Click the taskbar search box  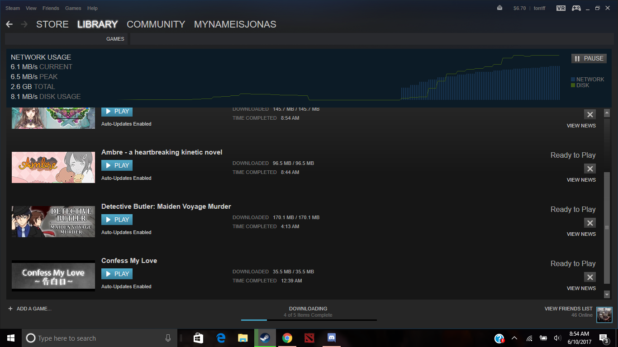pos(100,338)
